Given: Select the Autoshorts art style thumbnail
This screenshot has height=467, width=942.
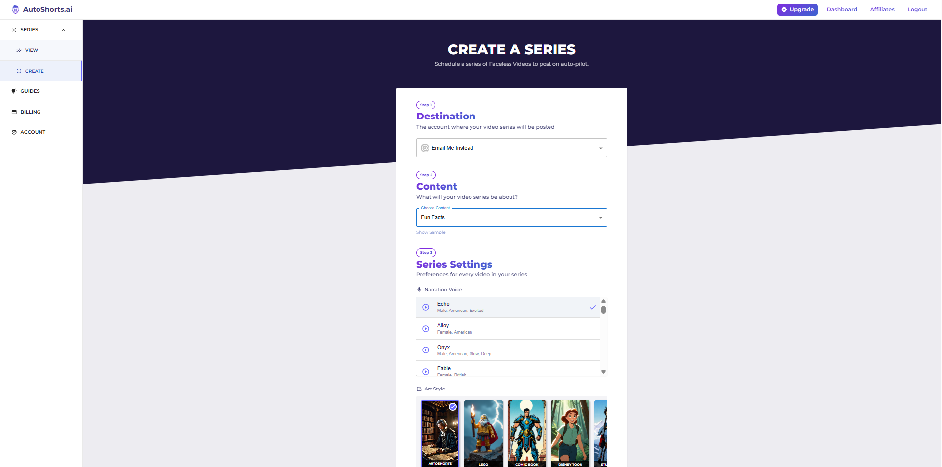Looking at the screenshot, I should pos(440,433).
